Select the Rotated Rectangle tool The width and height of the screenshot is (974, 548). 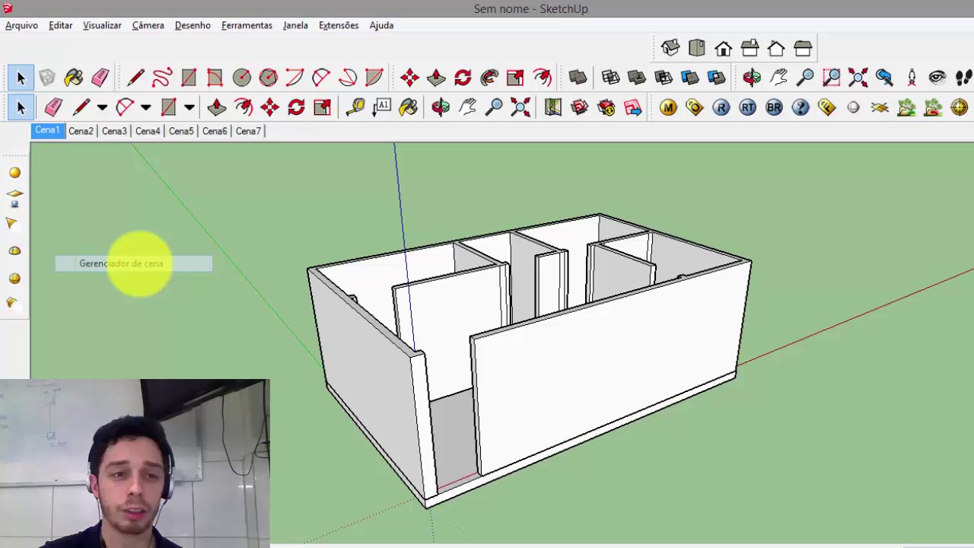pyautogui.click(x=215, y=78)
